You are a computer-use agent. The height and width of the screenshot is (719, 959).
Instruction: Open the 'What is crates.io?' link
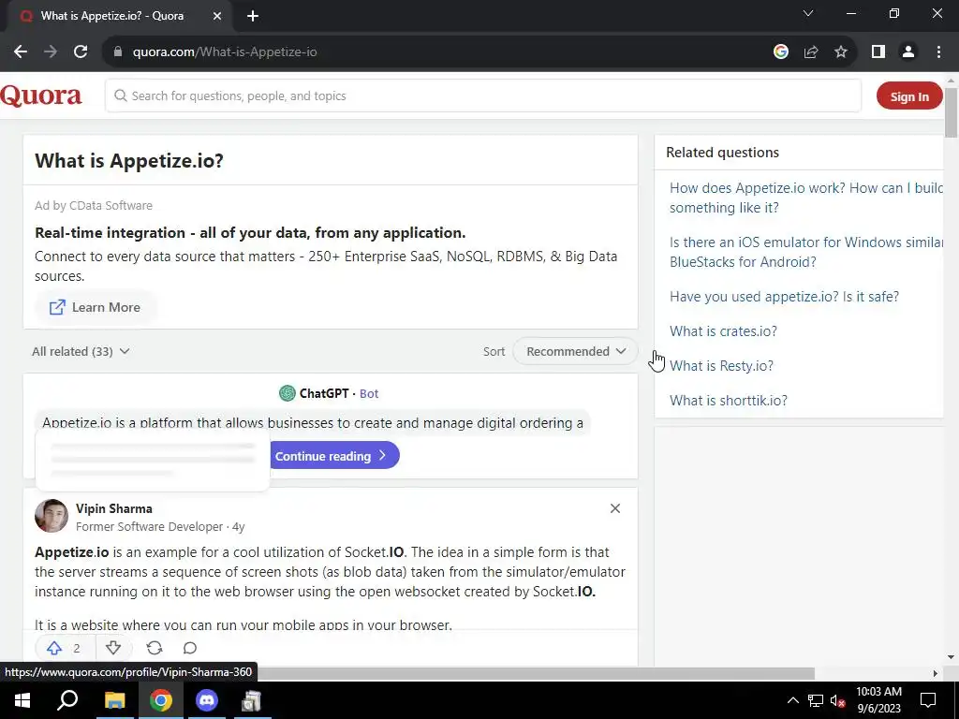tap(723, 331)
